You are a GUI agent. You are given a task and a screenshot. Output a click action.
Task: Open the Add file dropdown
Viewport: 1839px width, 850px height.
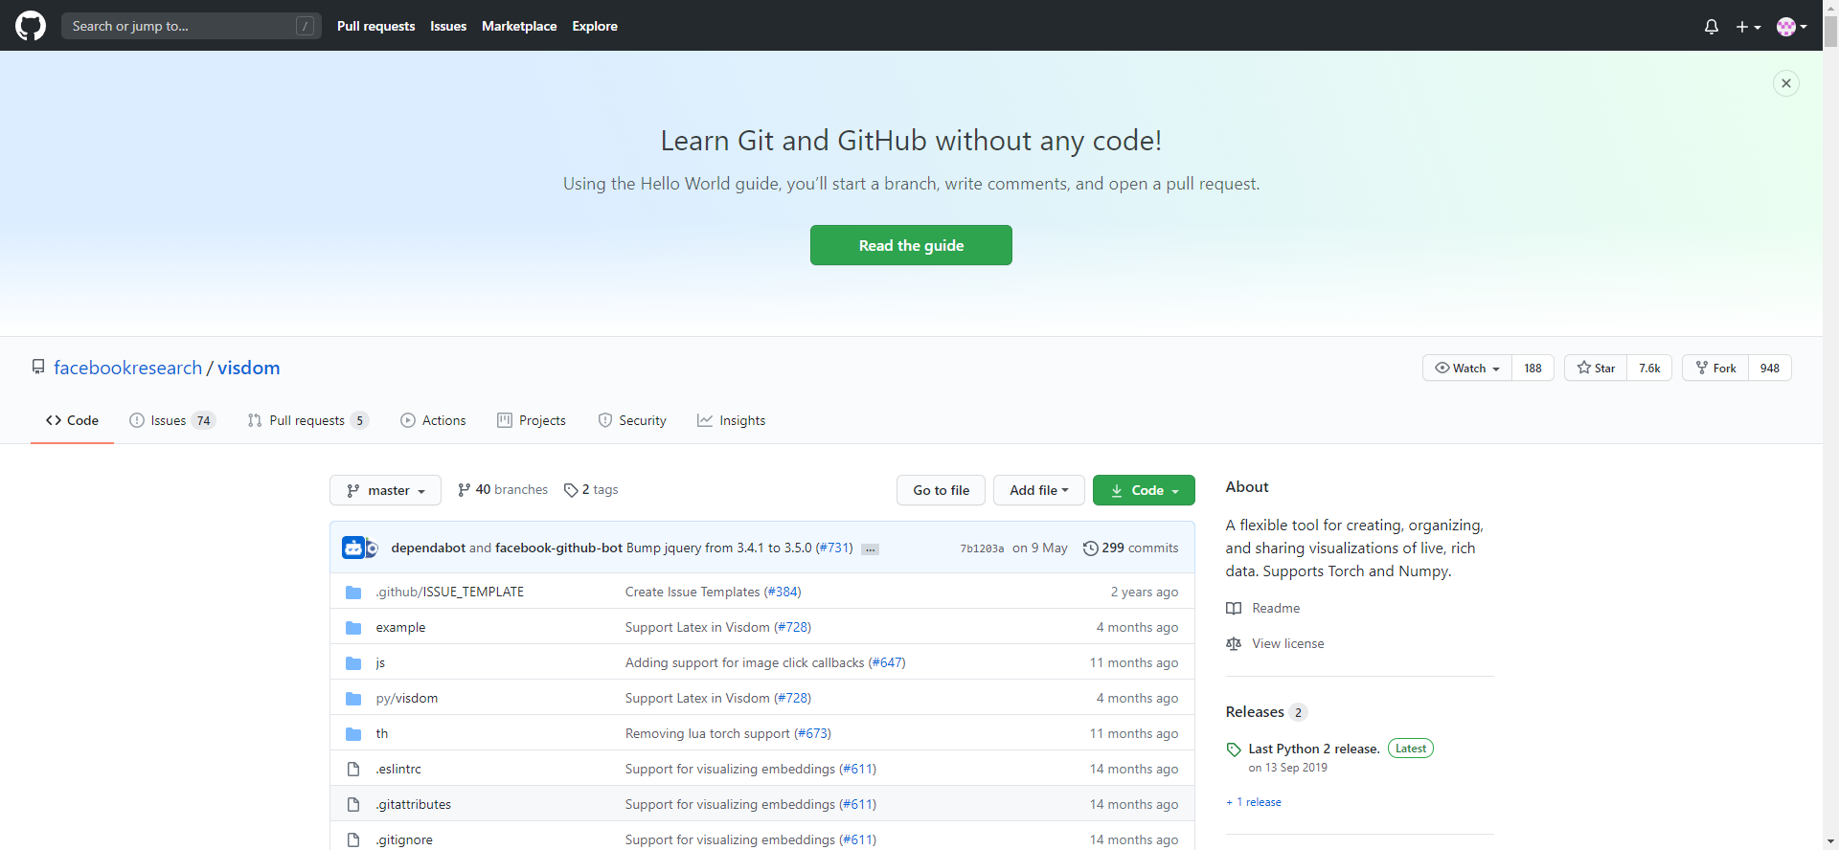[1039, 490]
